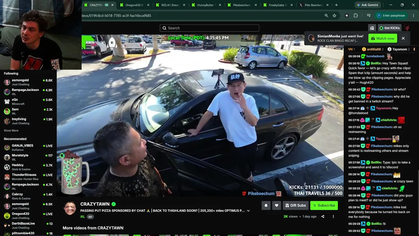Click the Ask Gemini button
The image size is (419, 236).
368,5
